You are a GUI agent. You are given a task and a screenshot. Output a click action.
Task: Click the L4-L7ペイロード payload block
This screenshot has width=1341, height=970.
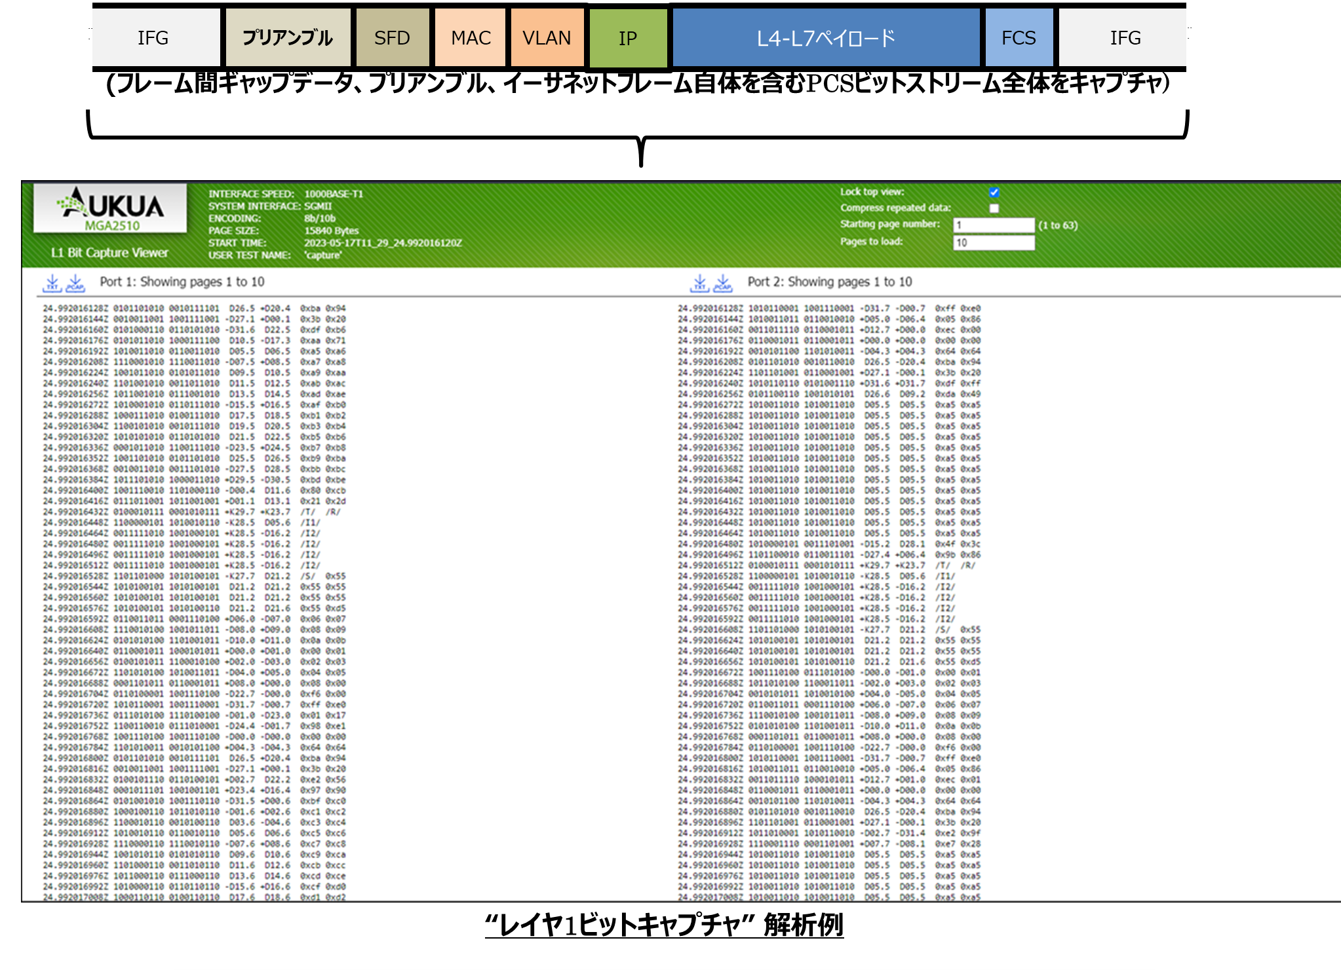[x=826, y=38]
